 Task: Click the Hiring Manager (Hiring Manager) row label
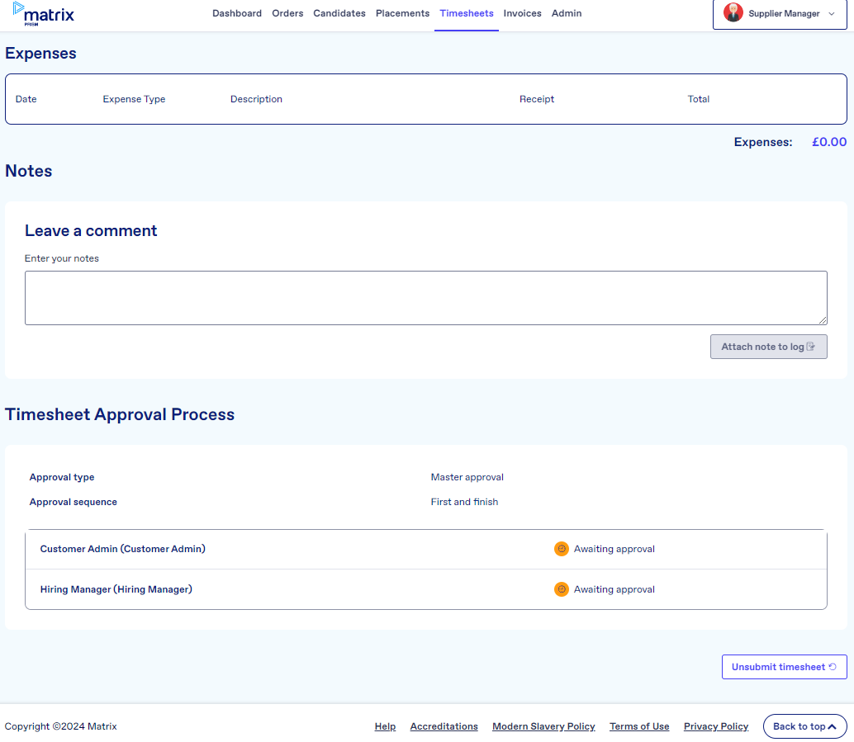[116, 589]
